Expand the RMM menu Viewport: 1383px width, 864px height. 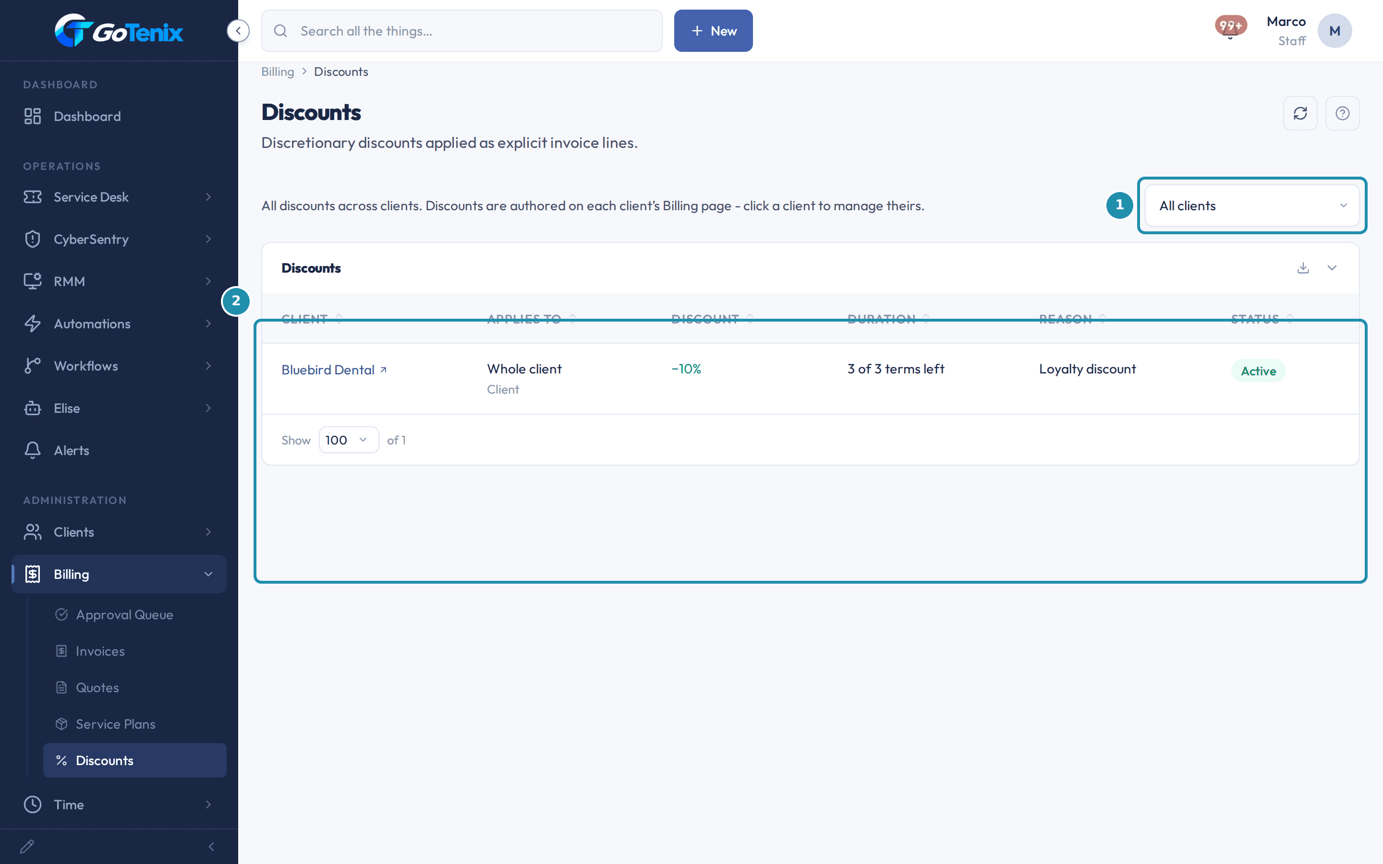coord(119,282)
